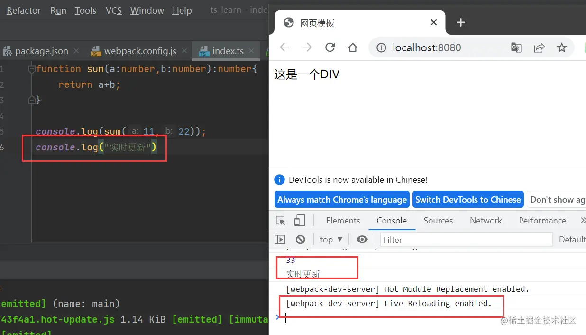
Task: Switch to the Sources panel
Action: (x=438, y=221)
